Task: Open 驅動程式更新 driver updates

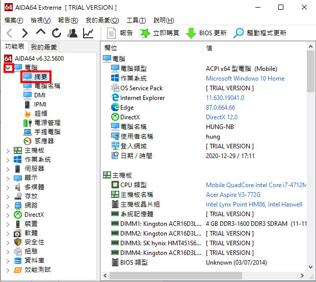Action: click(260, 33)
